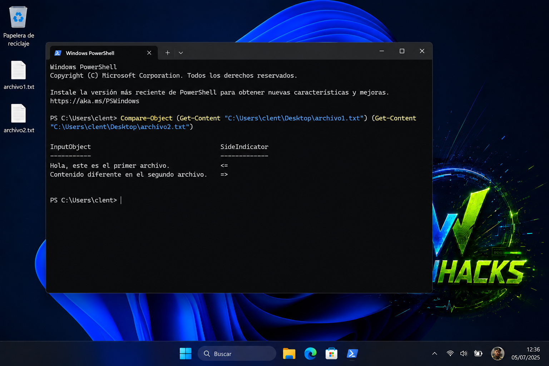Open the Windows Start menu

click(186, 353)
